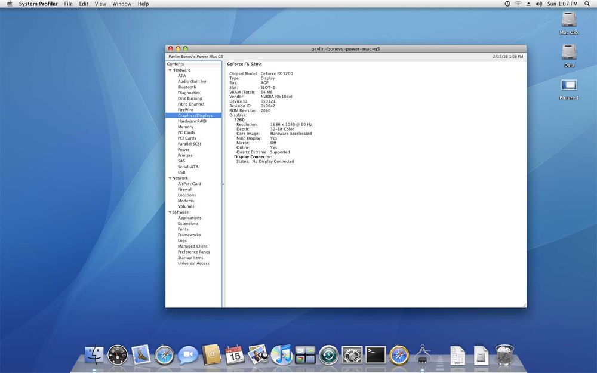This screenshot has height=373, width=597.
Task: Launch iPhoto from the Dock
Action: [259, 354]
